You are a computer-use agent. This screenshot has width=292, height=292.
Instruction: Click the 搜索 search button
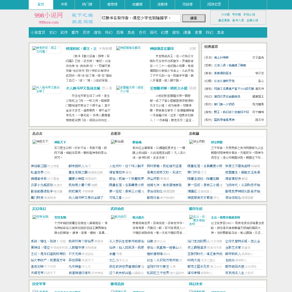pos(194,18)
